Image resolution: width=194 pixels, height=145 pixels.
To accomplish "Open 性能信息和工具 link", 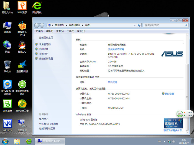I will click(x=47, y=129).
